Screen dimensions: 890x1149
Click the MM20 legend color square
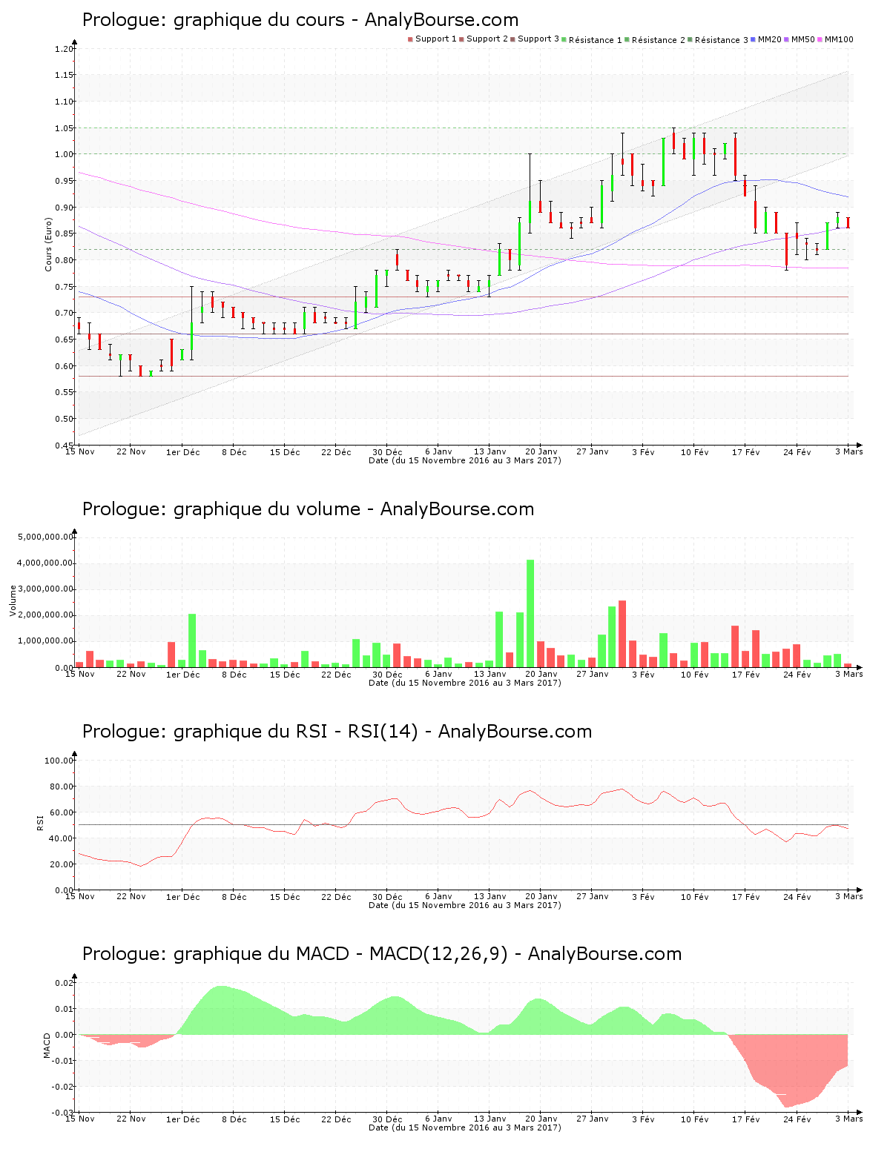pos(754,39)
